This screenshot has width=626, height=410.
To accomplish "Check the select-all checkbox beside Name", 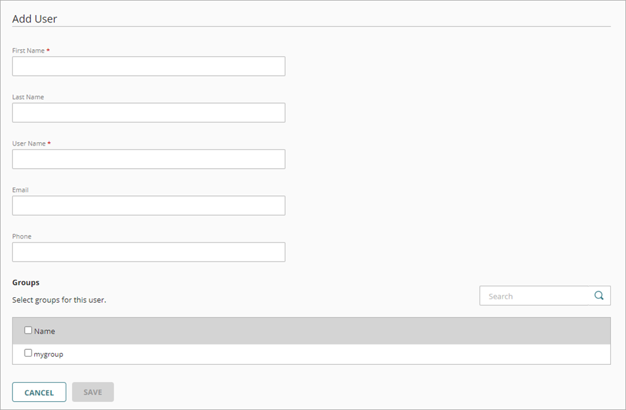I will coord(28,331).
